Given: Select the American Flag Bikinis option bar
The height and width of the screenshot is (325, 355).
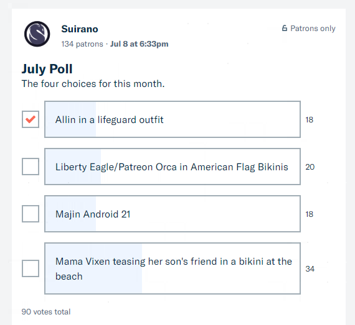Looking at the screenshot, I should pos(173,167).
